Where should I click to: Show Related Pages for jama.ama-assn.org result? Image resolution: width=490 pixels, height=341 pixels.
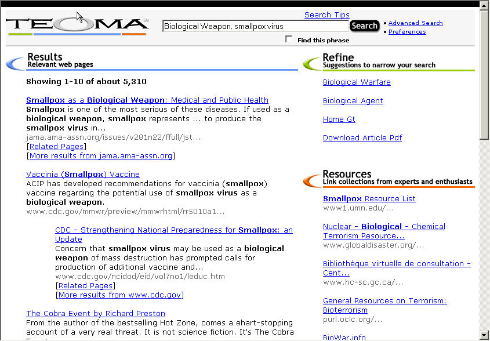tap(56, 147)
